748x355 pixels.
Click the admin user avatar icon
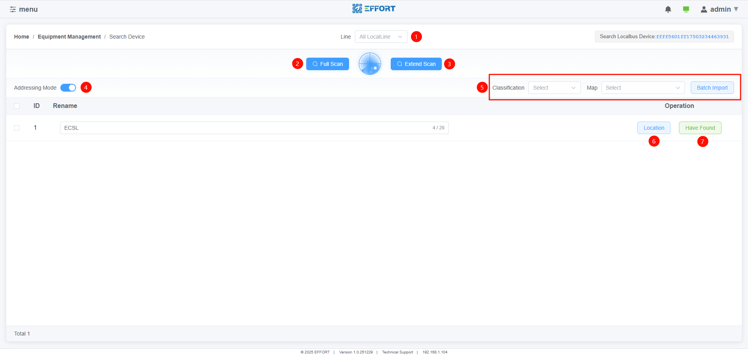pyautogui.click(x=704, y=9)
